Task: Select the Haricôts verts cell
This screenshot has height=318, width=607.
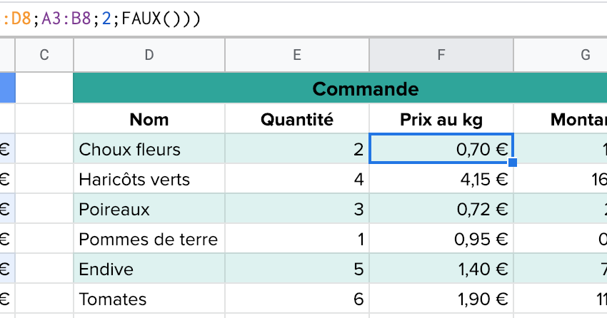Action: click(149, 180)
